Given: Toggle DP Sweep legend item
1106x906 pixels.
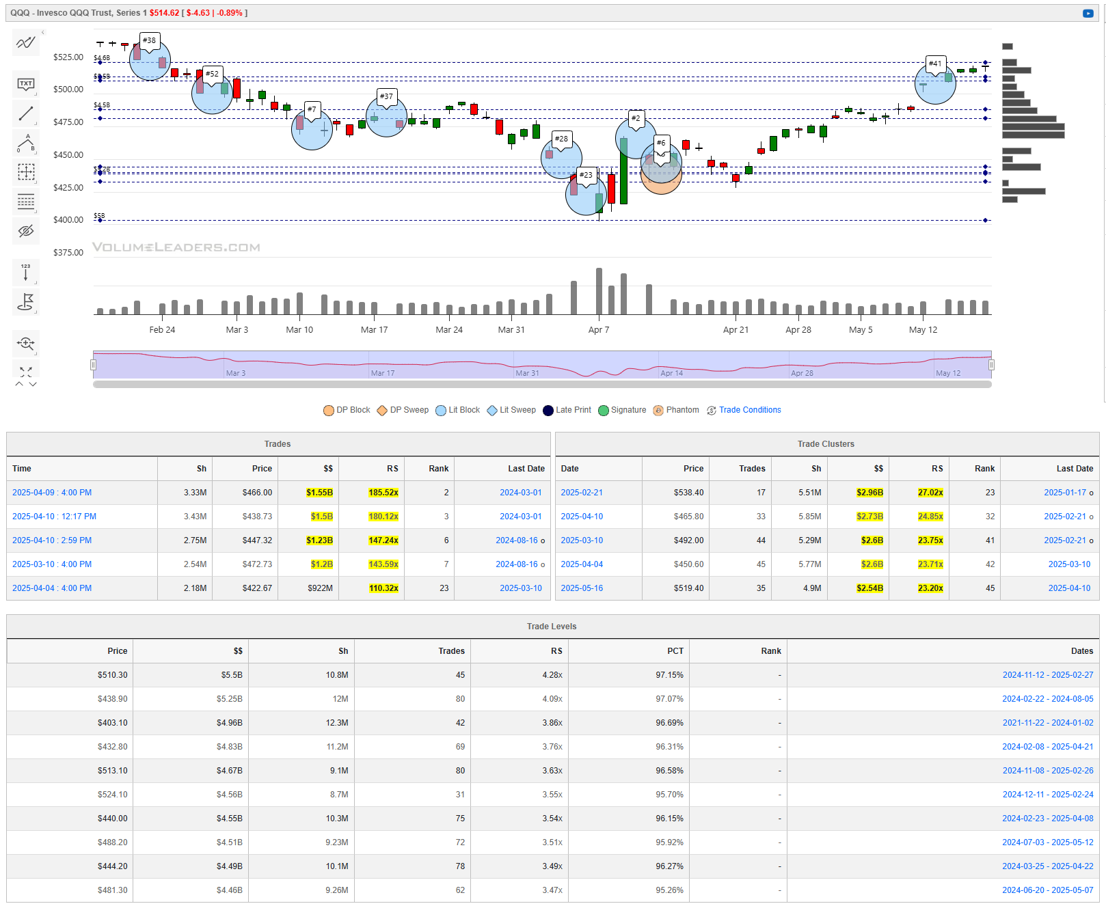Looking at the screenshot, I should point(403,410).
